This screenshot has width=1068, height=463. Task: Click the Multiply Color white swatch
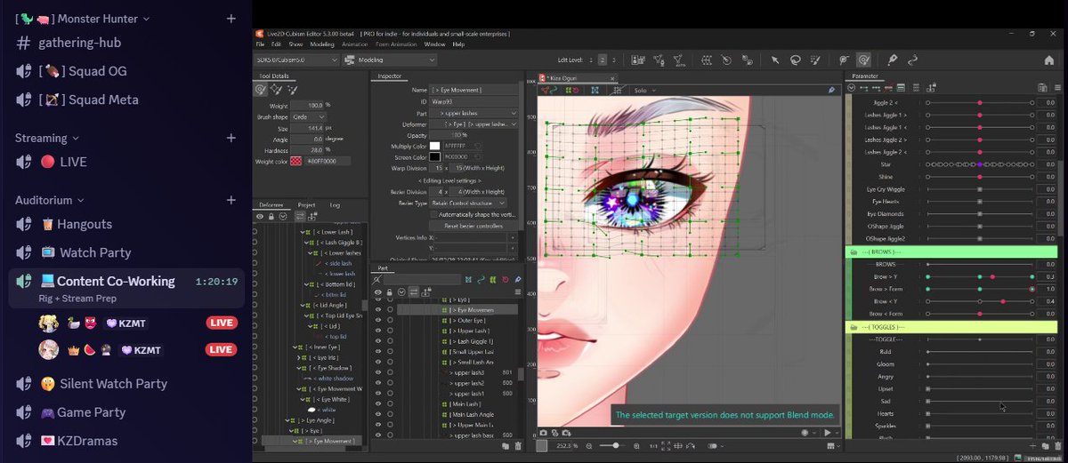(435, 146)
